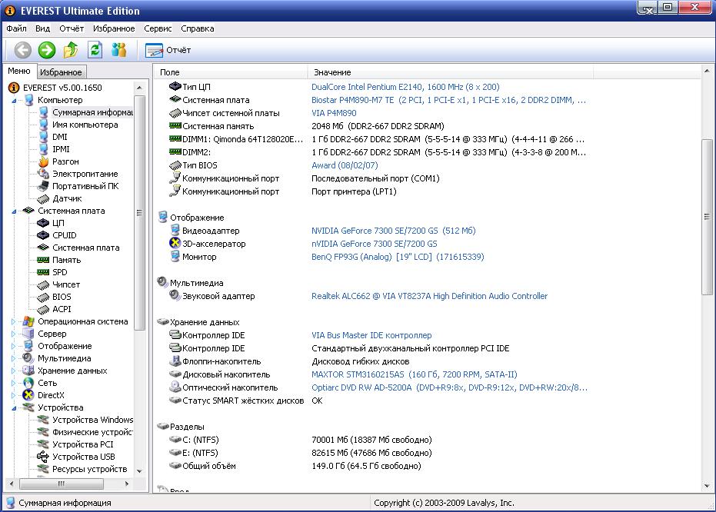Click the up-level arrow toolbar icon
The image size is (716, 512).
(x=71, y=50)
